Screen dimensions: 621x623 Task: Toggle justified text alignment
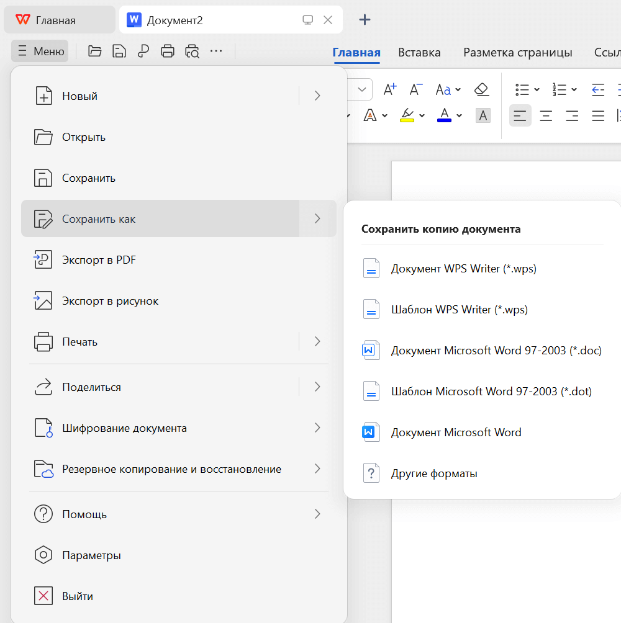[x=597, y=115]
